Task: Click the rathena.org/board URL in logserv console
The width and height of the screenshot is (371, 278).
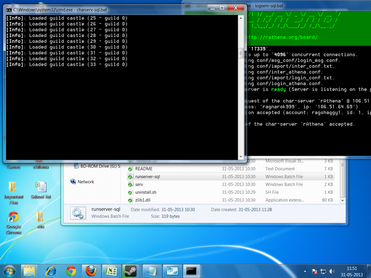Action: click(x=282, y=37)
